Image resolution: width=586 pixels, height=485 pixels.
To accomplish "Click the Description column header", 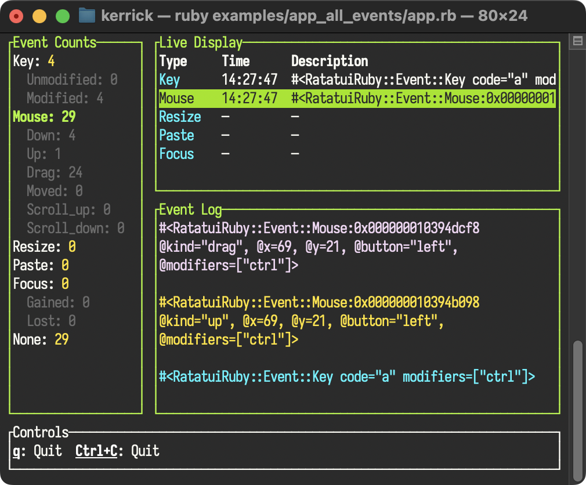I will click(x=330, y=61).
